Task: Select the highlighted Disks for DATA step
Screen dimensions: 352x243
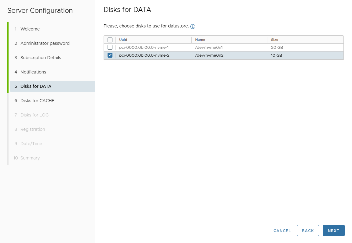Action: [x=35, y=86]
